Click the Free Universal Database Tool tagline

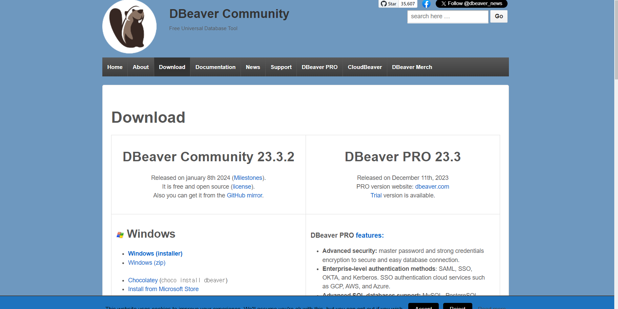(203, 28)
